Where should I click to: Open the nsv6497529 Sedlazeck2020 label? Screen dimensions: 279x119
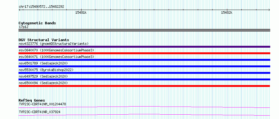pyautogui.click(x=43, y=76)
